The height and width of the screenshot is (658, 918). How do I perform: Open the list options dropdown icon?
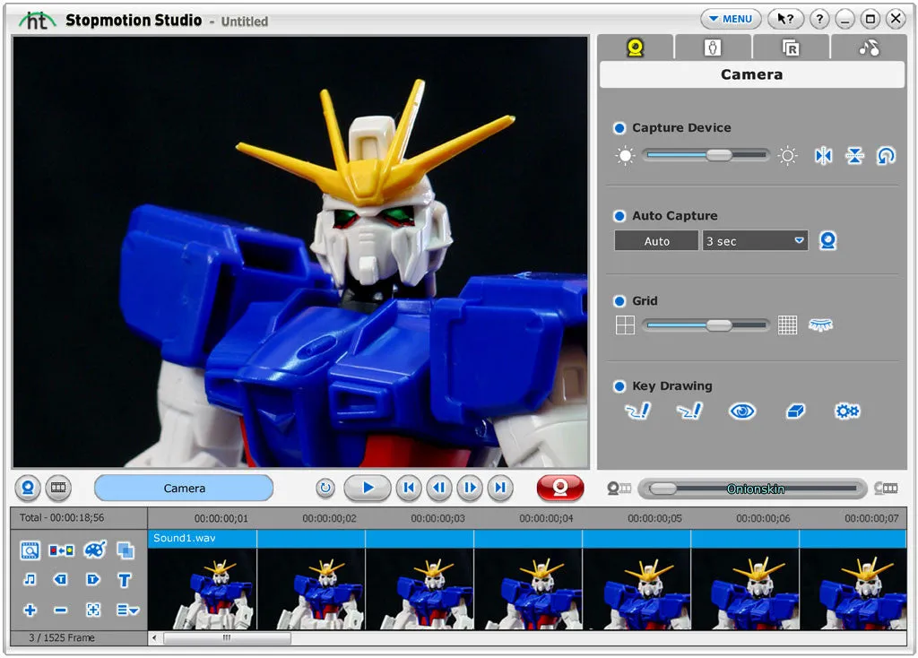point(127,610)
